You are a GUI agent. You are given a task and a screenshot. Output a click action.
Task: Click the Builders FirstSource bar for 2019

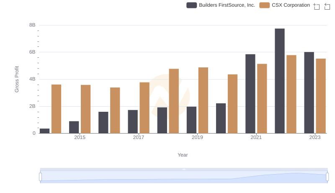click(191, 120)
